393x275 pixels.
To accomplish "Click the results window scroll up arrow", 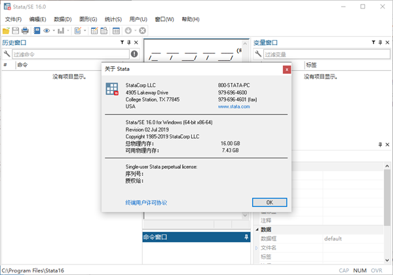I will point(245,44).
